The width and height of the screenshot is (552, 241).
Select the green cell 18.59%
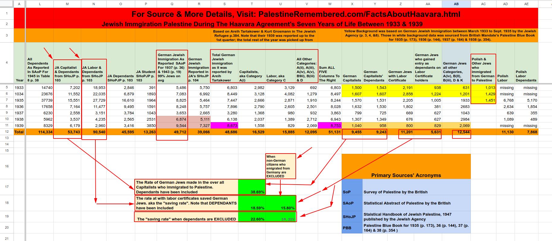pos(252,203)
